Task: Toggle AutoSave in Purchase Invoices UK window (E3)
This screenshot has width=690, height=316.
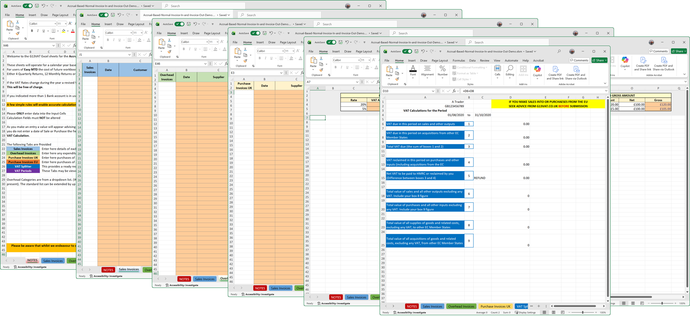Action: click(x=255, y=33)
